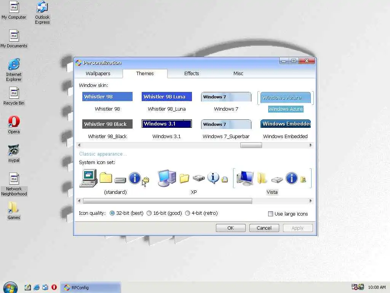Viewport: 390px width, 293px height.
Task: Select the Vista system icon set
Action: (272, 182)
